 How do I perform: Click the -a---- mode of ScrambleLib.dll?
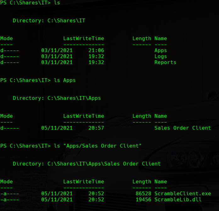click(9, 199)
